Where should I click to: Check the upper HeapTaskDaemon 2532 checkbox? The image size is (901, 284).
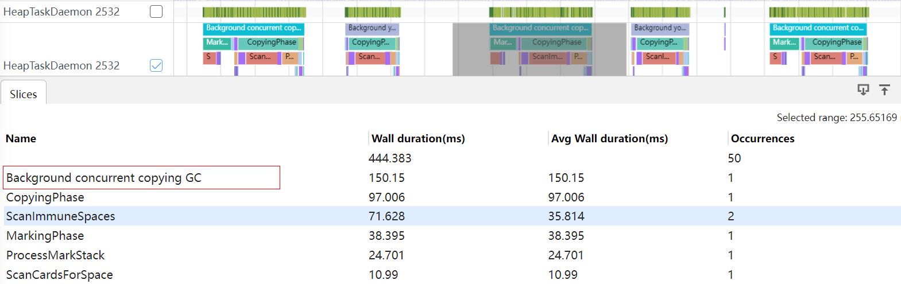(x=156, y=11)
